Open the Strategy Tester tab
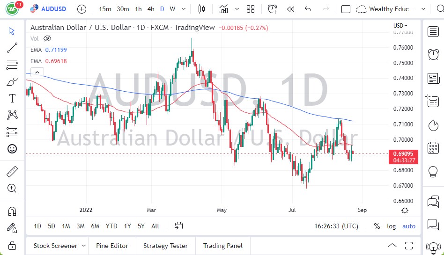This screenshot has height=255, width=444. coord(165,246)
